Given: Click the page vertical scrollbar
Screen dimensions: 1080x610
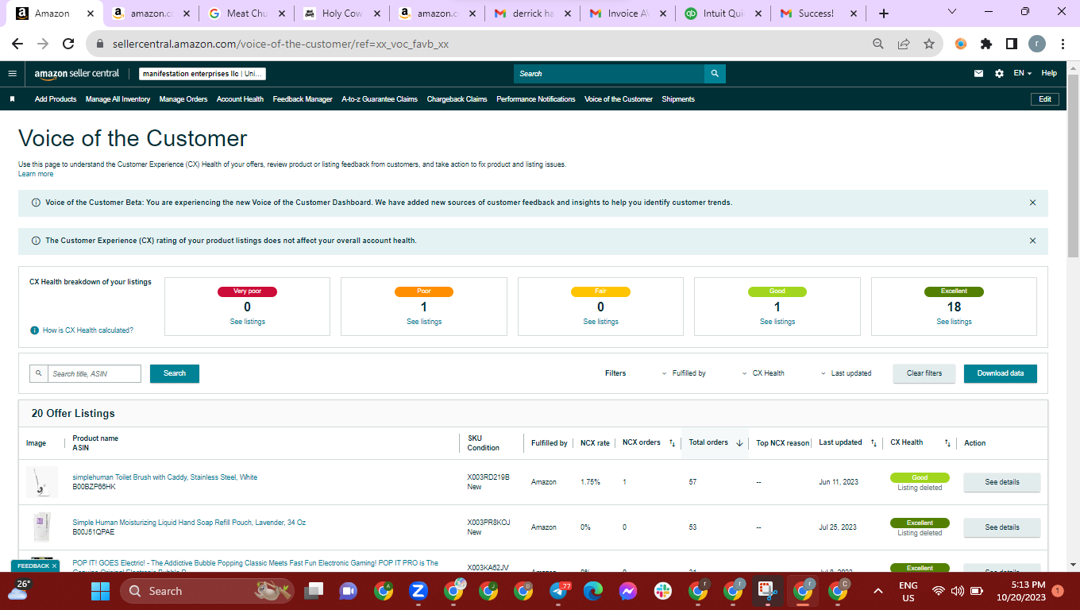Looking at the screenshot, I should pos(1073,167).
